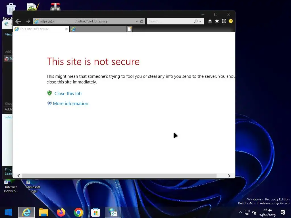
Task: Click the 'Close this tab' link
Action: click(68, 93)
